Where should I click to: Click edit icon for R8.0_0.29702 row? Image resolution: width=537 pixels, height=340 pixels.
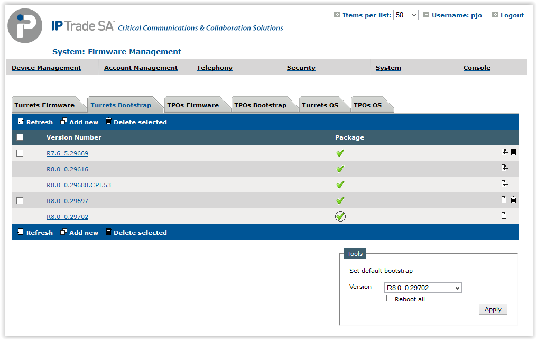point(504,216)
